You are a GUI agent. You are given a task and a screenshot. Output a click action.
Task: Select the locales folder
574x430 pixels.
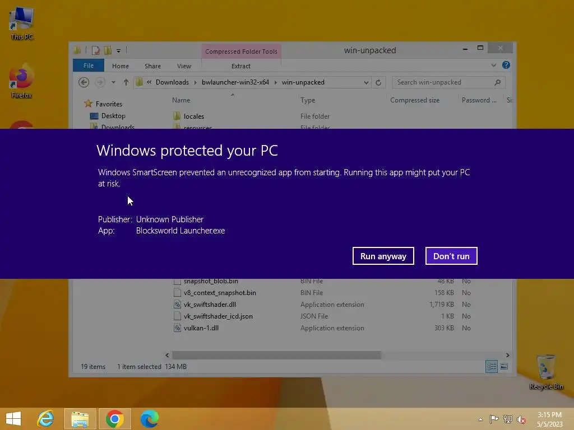pos(193,116)
